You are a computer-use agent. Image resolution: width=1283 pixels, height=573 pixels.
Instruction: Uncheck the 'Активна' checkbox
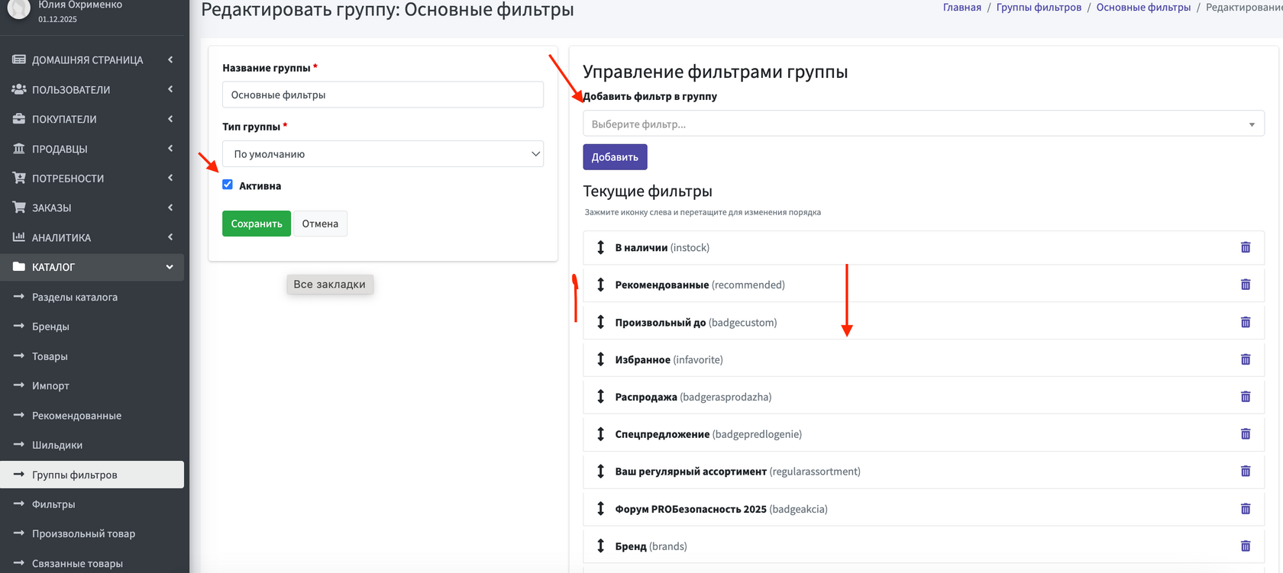228,185
